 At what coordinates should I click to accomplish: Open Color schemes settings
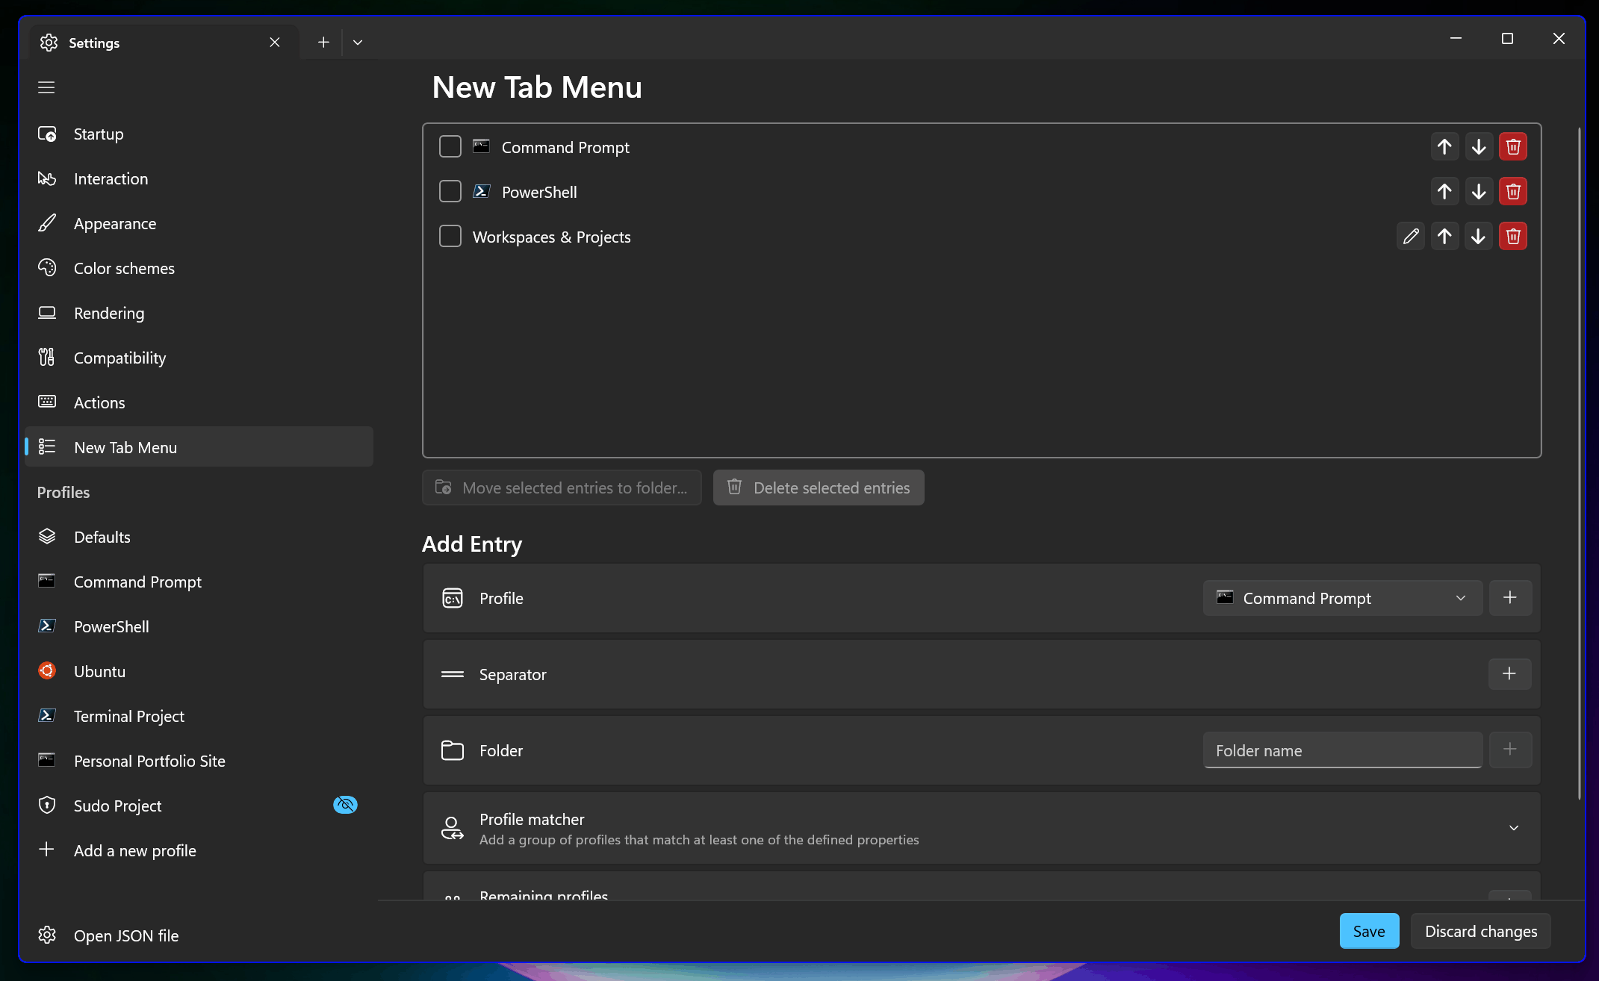[x=199, y=268]
